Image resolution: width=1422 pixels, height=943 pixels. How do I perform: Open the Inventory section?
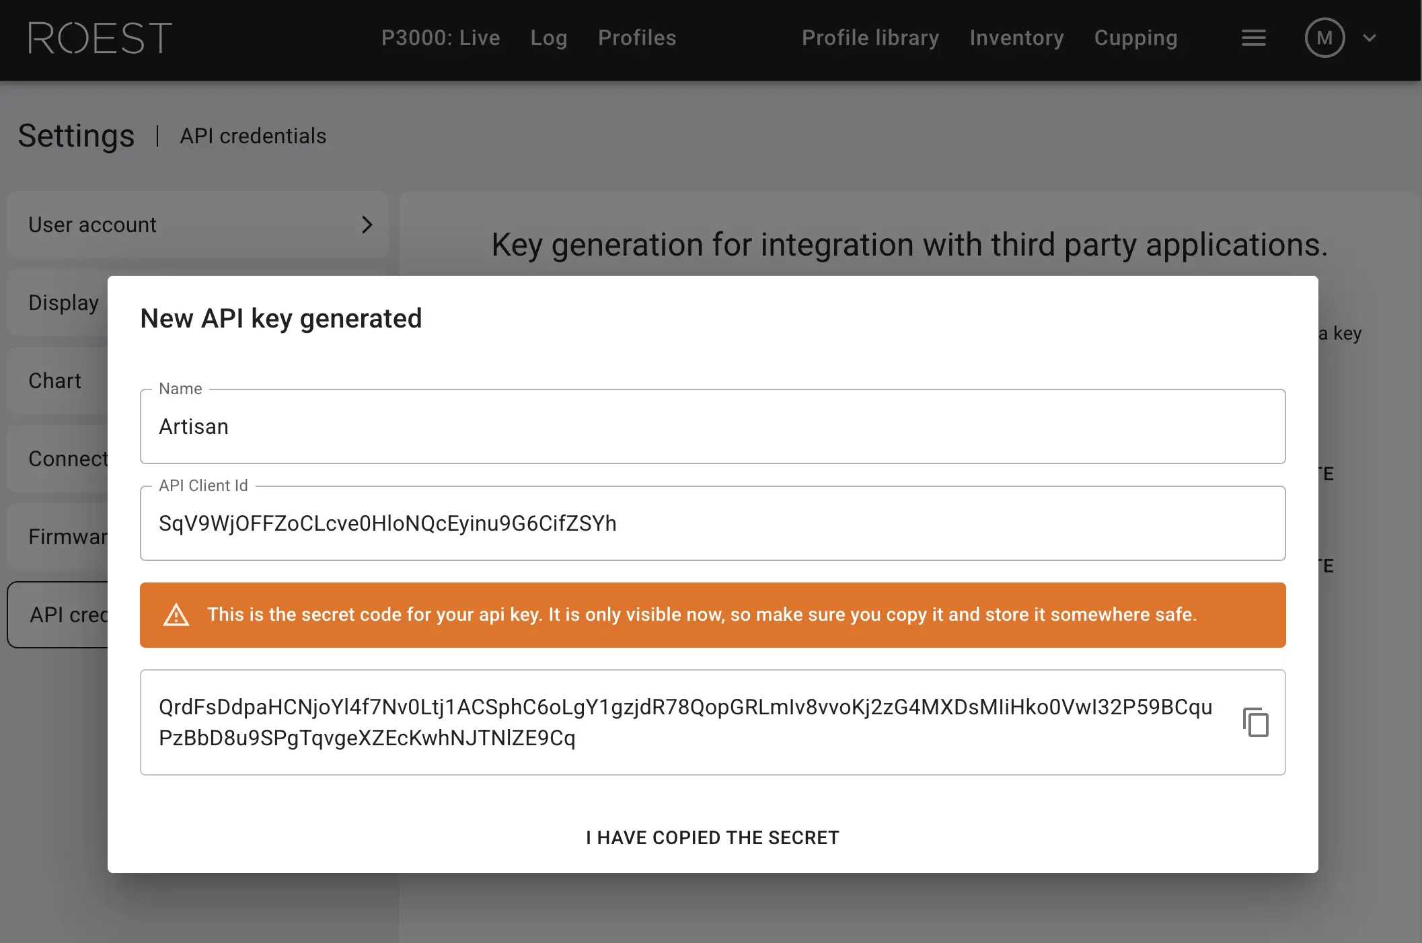click(1016, 38)
